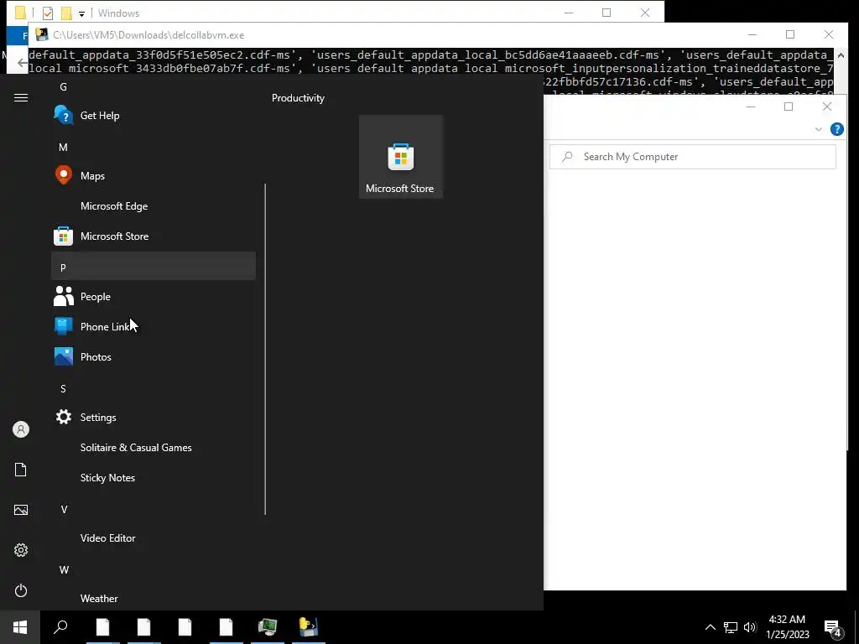Open taskbar search magnifier
The width and height of the screenshot is (859, 644).
[60, 627]
